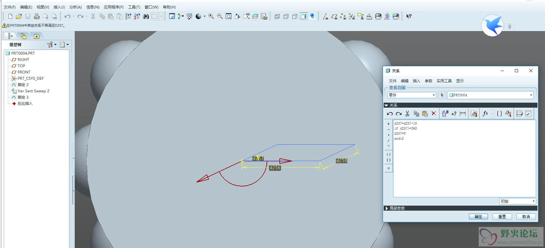This screenshot has width=545, height=248.
Task: Toggle dimension names and values icon in relations
Action: (x=445, y=114)
